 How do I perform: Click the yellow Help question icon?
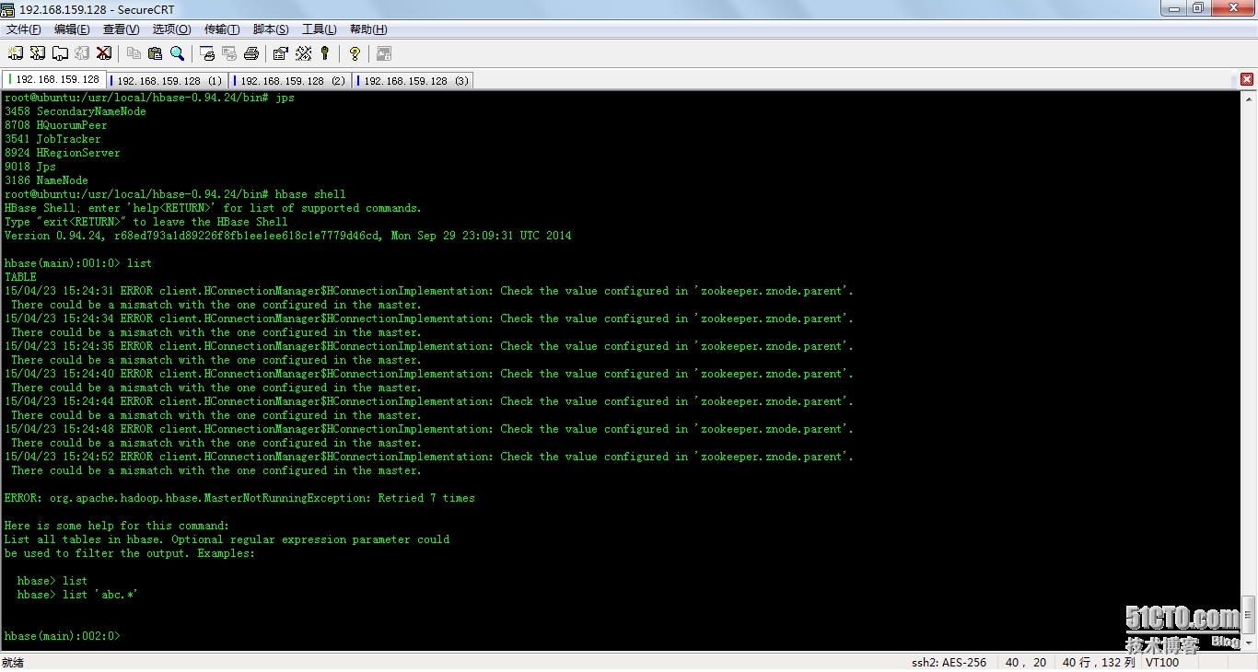[355, 53]
